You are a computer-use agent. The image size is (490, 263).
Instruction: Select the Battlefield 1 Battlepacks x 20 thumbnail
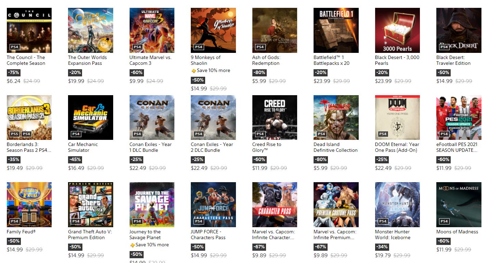[x=336, y=30]
